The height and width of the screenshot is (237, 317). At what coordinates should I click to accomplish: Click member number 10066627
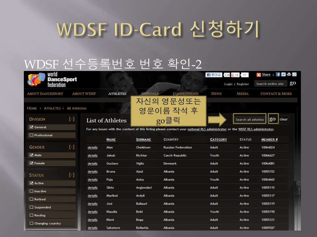268,156
